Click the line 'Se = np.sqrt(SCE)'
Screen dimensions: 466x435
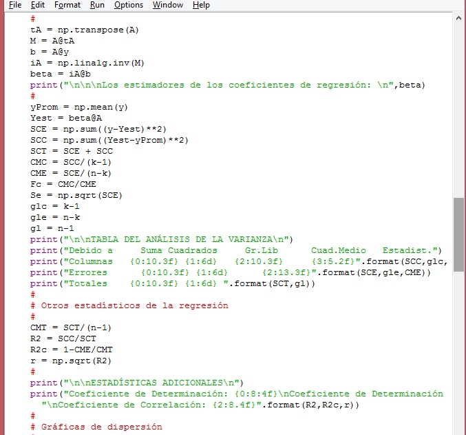(76, 195)
